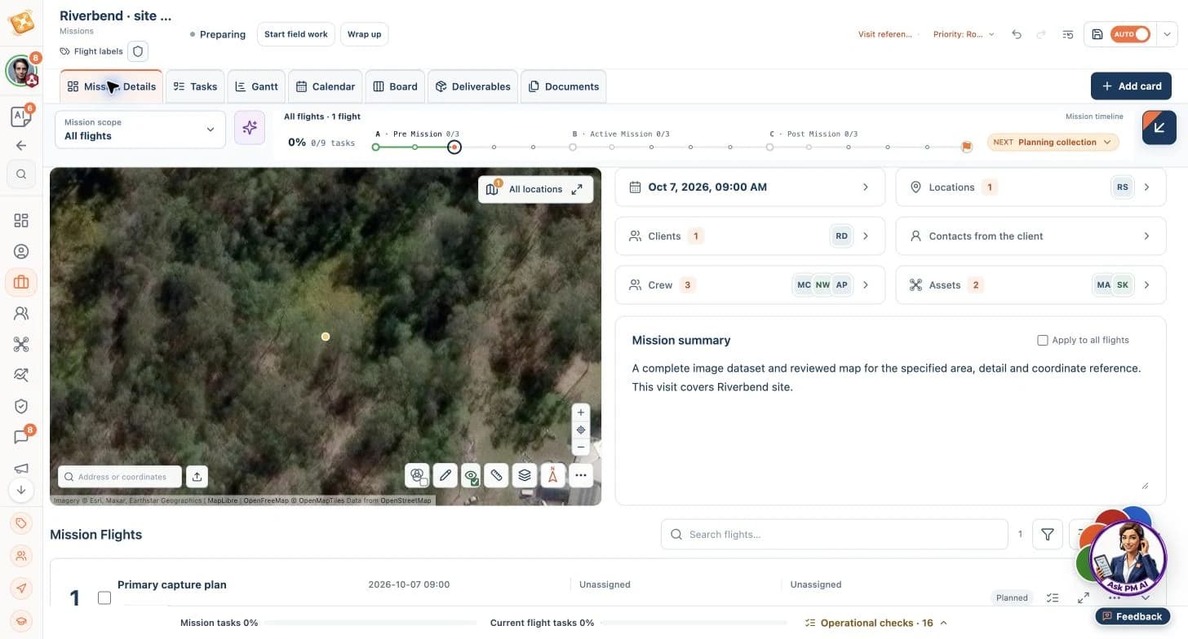Open the Mission scope All flights dropdown
The width and height of the screenshot is (1188, 639).
point(140,130)
